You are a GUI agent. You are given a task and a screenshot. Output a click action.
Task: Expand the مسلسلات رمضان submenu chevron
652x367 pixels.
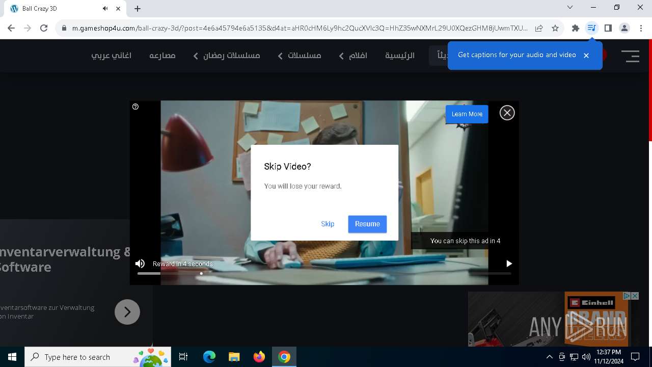[196, 56]
